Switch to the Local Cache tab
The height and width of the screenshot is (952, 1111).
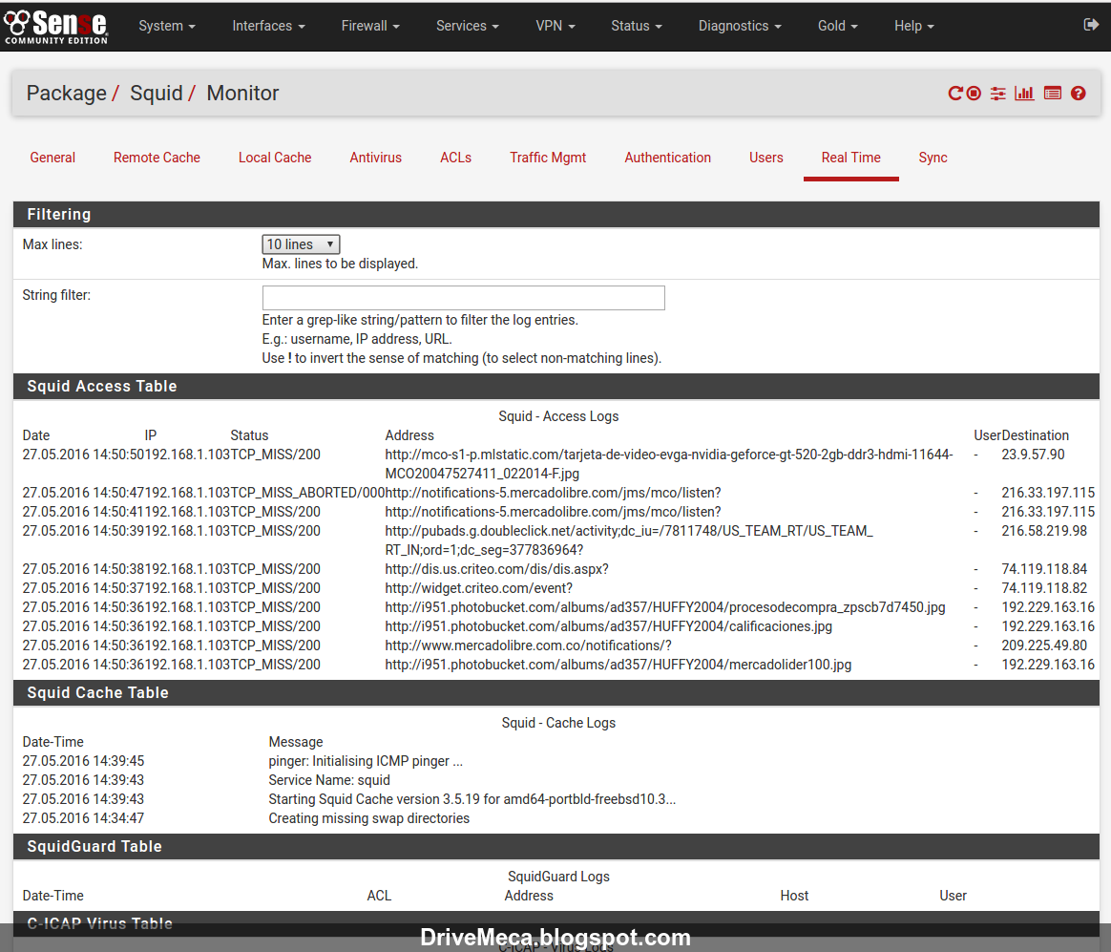(x=275, y=158)
